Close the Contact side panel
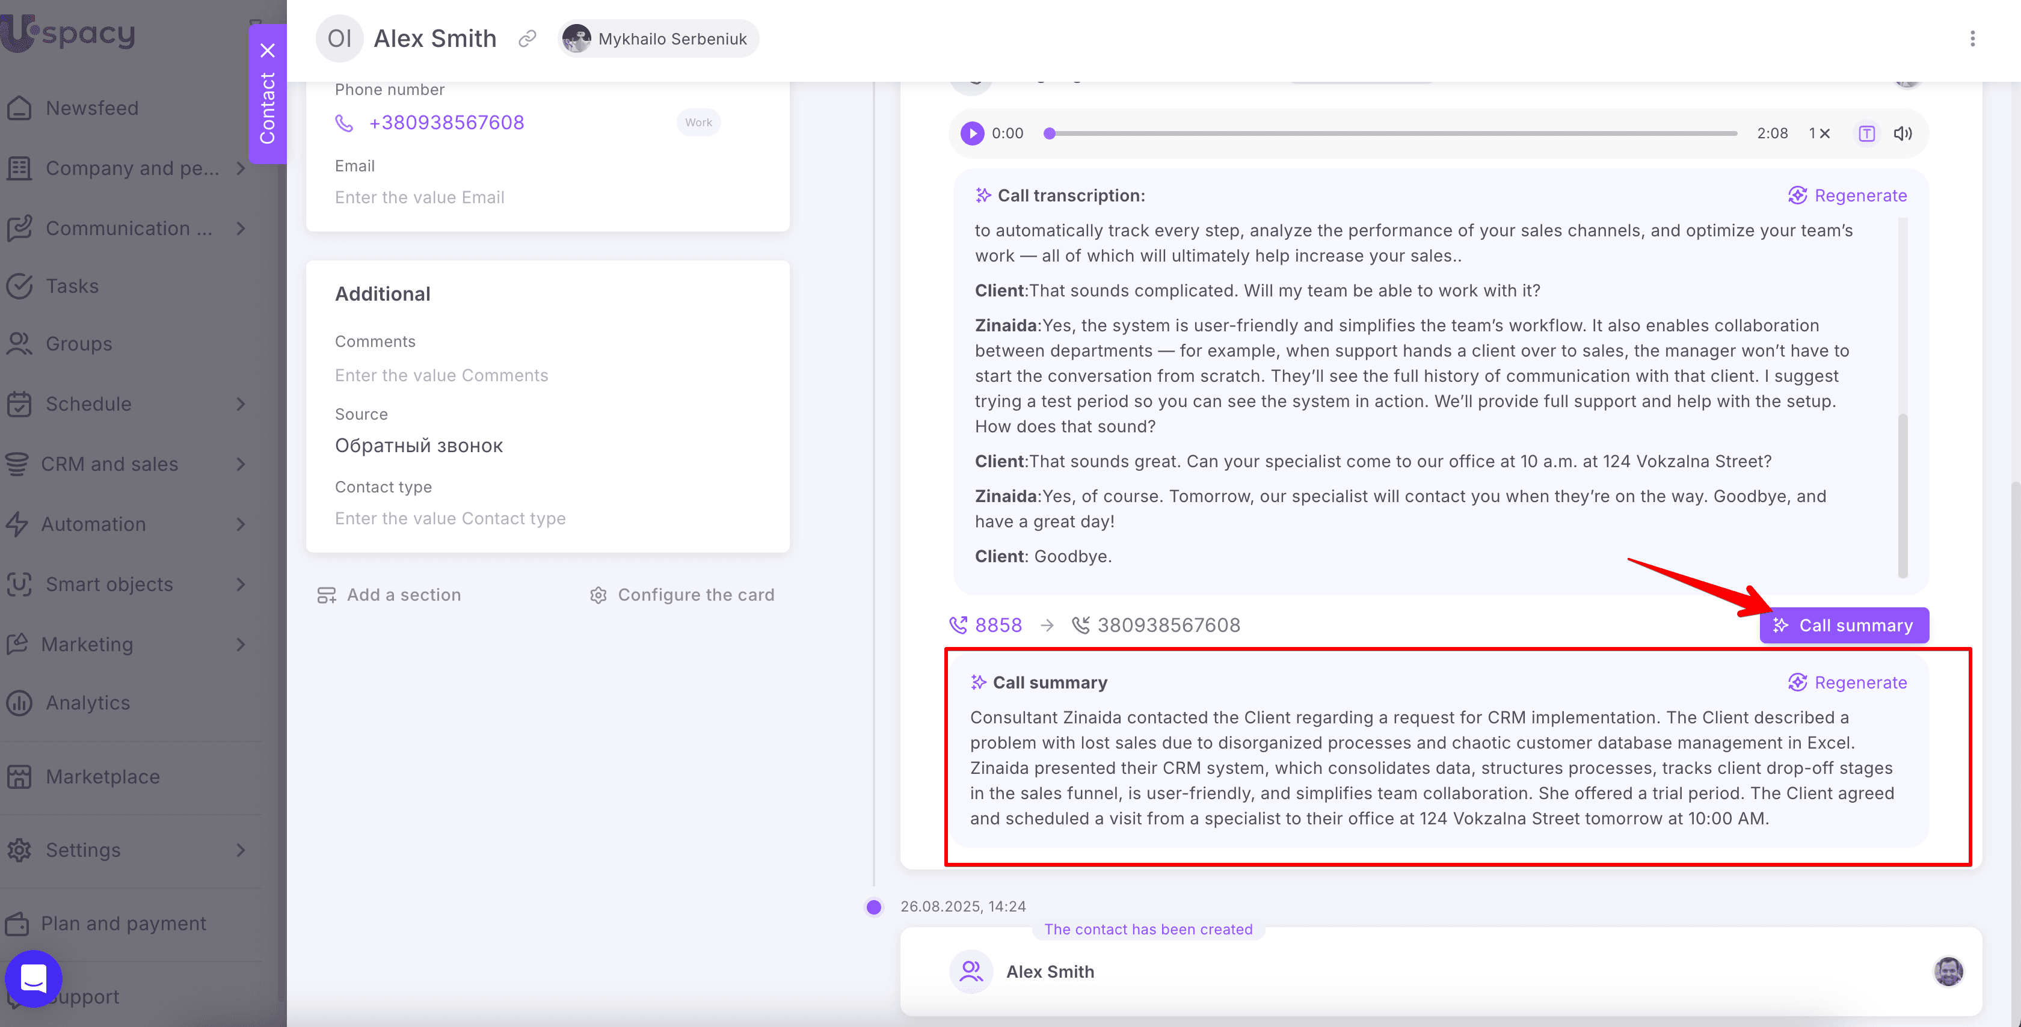Screen dimensions: 2021x1027 click(x=268, y=51)
